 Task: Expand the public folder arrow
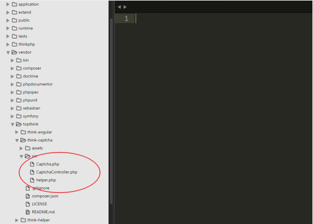8,20
